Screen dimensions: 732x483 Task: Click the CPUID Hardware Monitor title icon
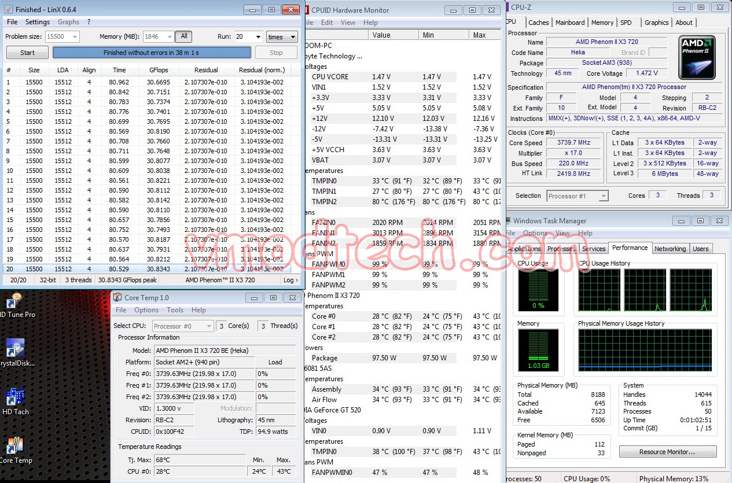306,10
